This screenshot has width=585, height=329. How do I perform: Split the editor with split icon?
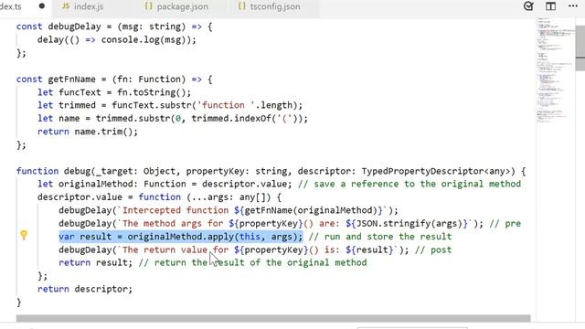(x=550, y=6)
